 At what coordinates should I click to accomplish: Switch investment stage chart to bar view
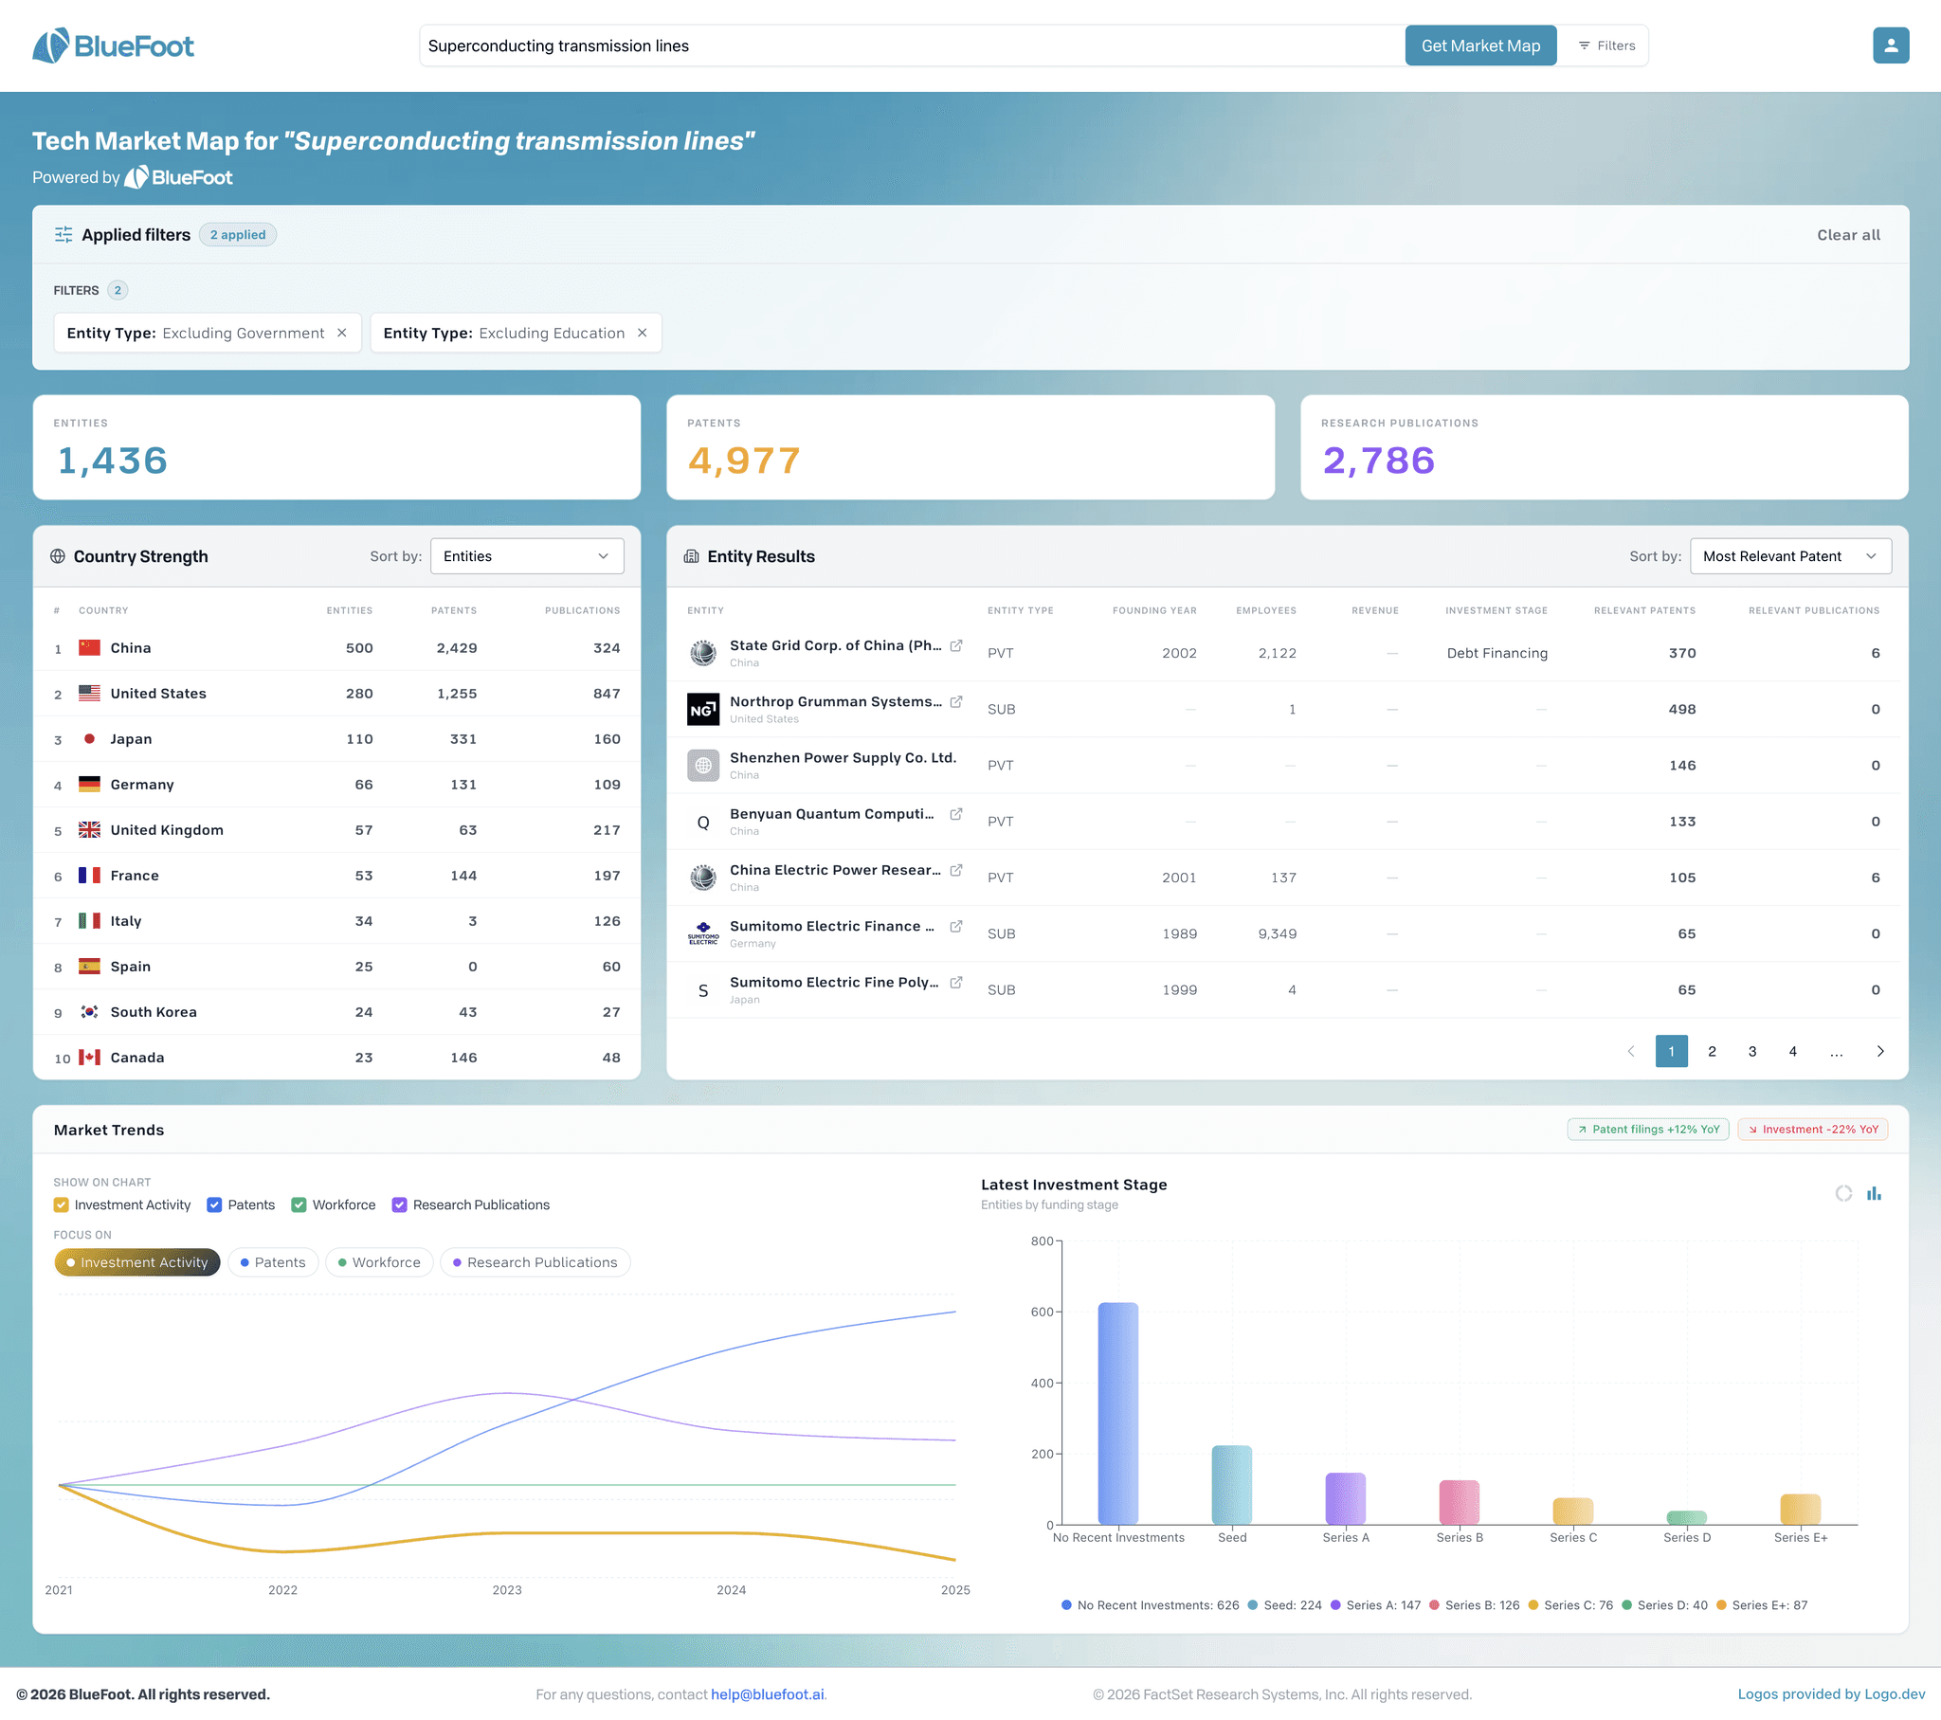[1874, 1193]
